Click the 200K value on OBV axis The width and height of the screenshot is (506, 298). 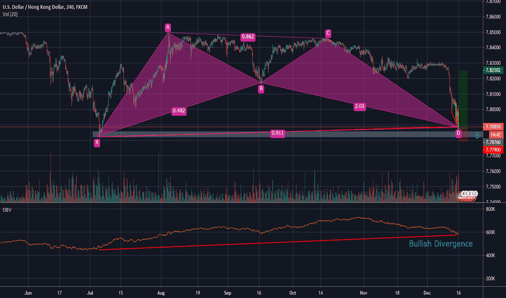(490, 278)
